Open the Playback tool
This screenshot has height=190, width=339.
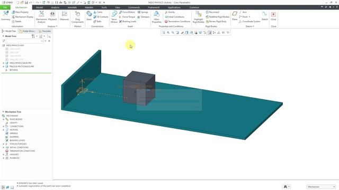[x=52, y=15]
